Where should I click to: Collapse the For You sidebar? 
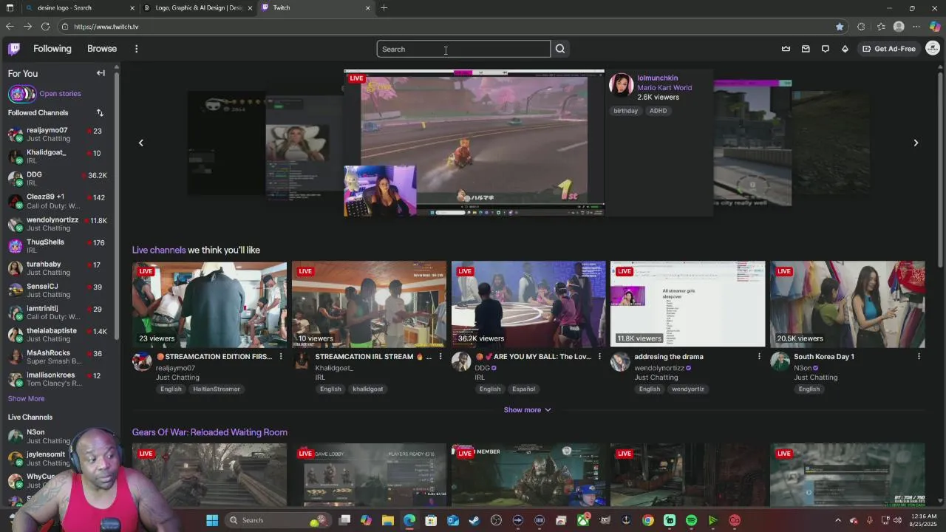(x=101, y=73)
